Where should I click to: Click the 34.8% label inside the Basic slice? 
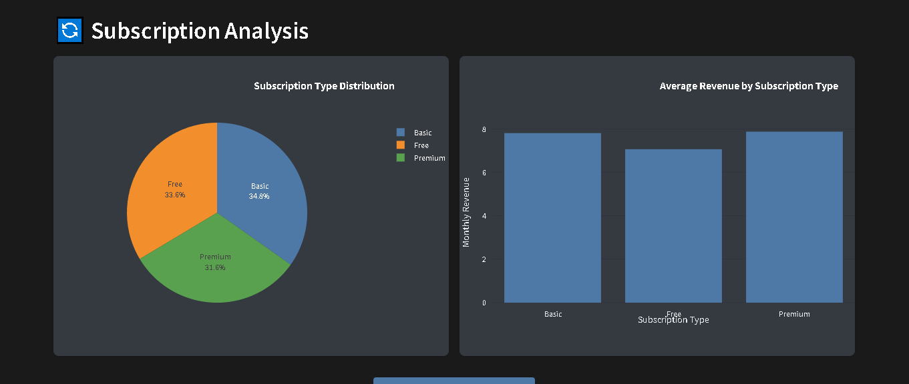259,195
